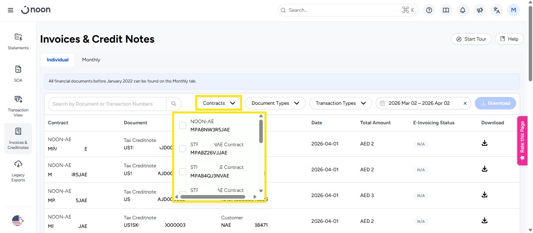Select the MPAB4QJ3NVAE contract checkbox
533x233 pixels.
click(182, 172)
